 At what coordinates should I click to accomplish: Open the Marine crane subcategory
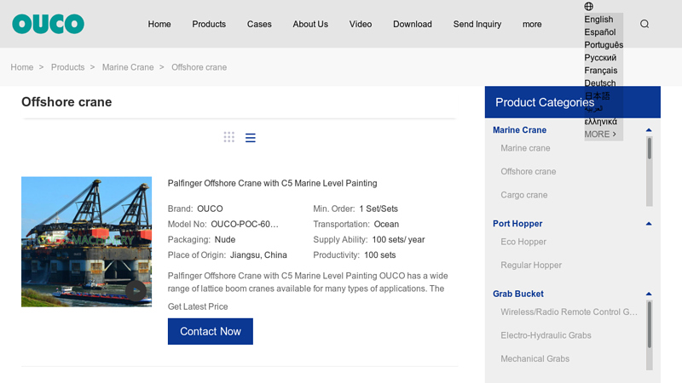click(x=525, y=148)
